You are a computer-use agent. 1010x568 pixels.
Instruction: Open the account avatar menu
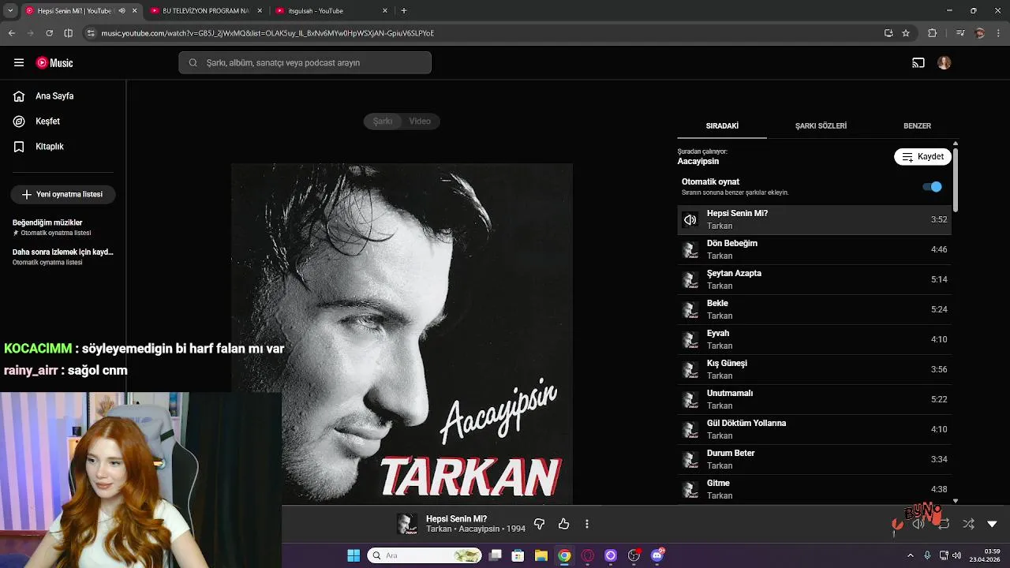[x=945, y=63]
